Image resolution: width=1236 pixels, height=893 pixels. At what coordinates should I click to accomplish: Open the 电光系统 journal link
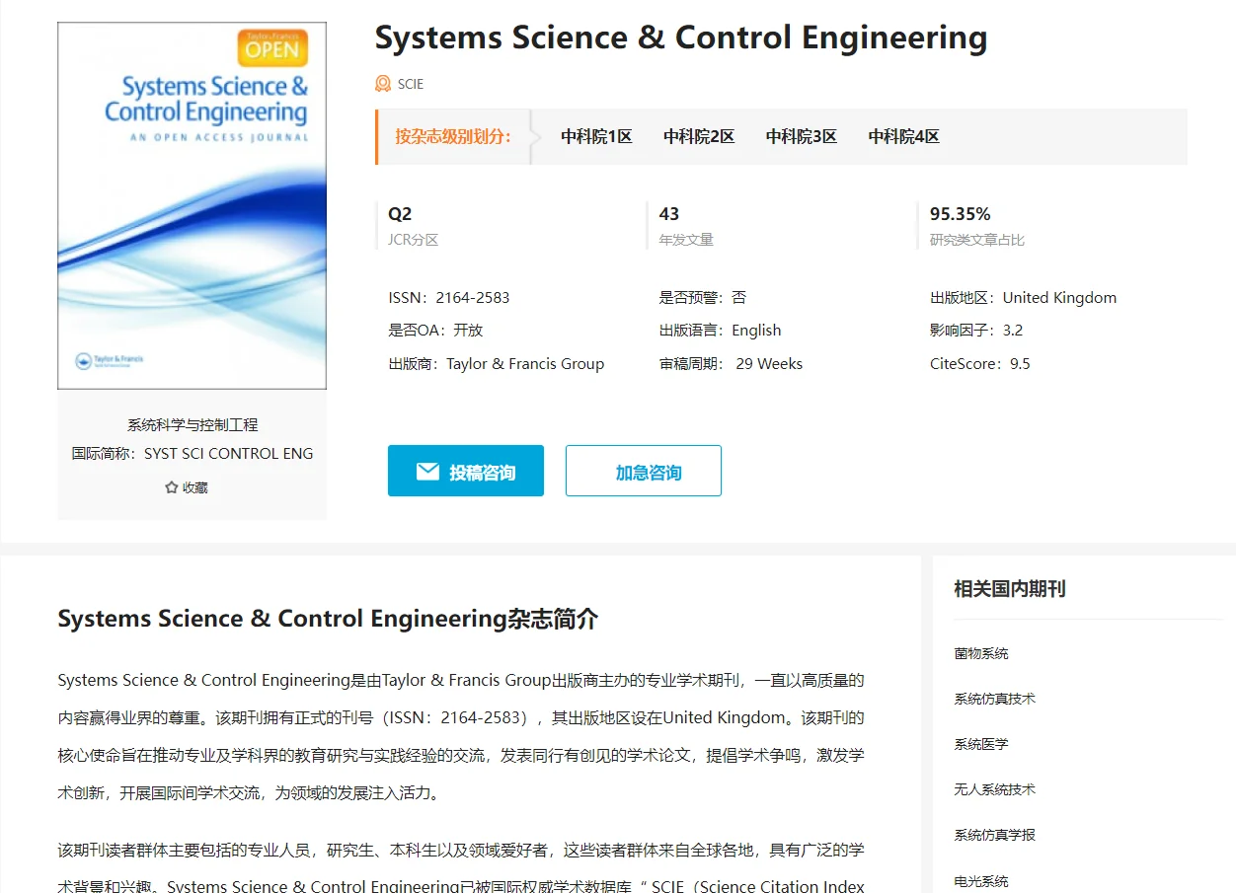(x=980, y=880)
